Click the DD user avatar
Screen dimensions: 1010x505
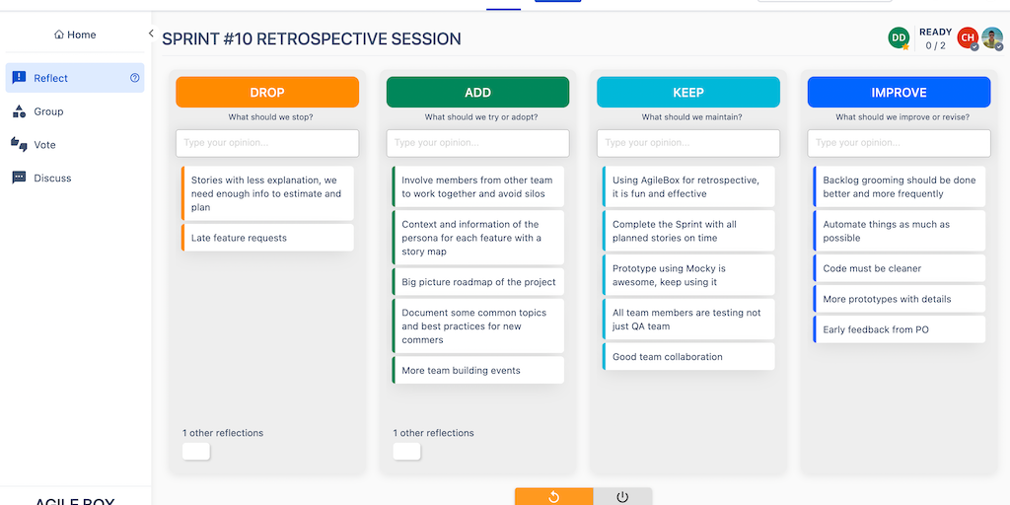[898, 38]
